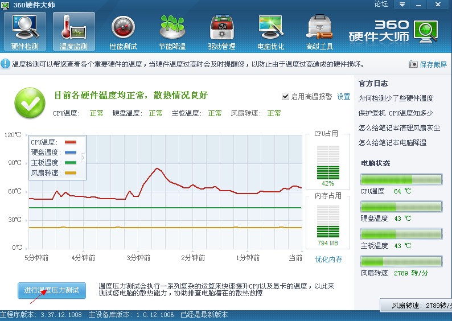Click the 360硬件大师 logo monitor icon

(x=426, y=31)
